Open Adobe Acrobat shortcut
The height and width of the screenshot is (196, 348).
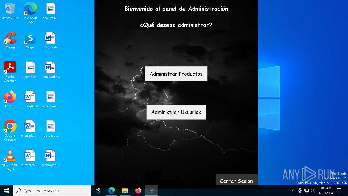[10, 72]
